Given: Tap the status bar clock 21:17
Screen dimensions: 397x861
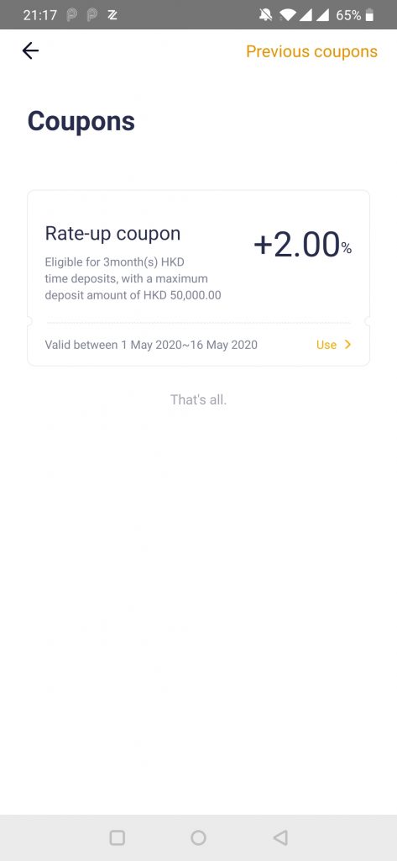Looking at the screenshot, I should pyautogui.click(x=40, y=15).
